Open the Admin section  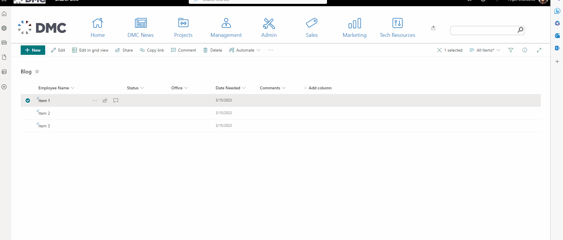tap(269, 28)
